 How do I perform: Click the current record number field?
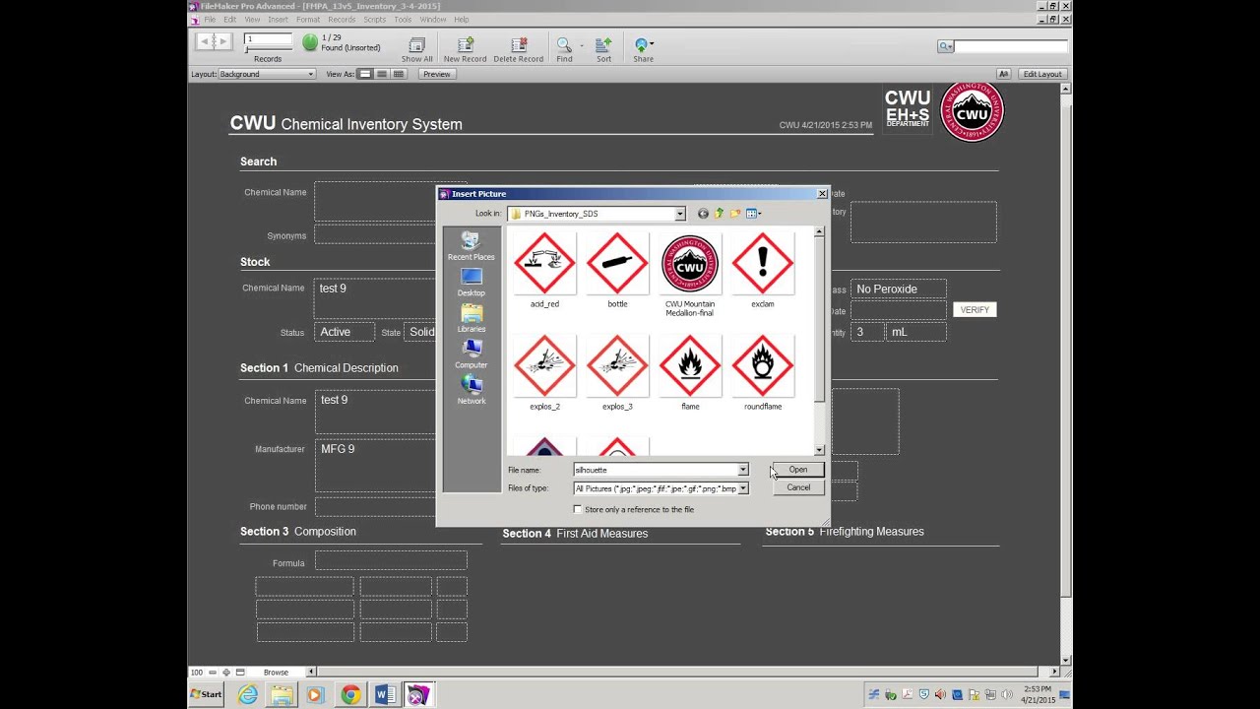268,39
